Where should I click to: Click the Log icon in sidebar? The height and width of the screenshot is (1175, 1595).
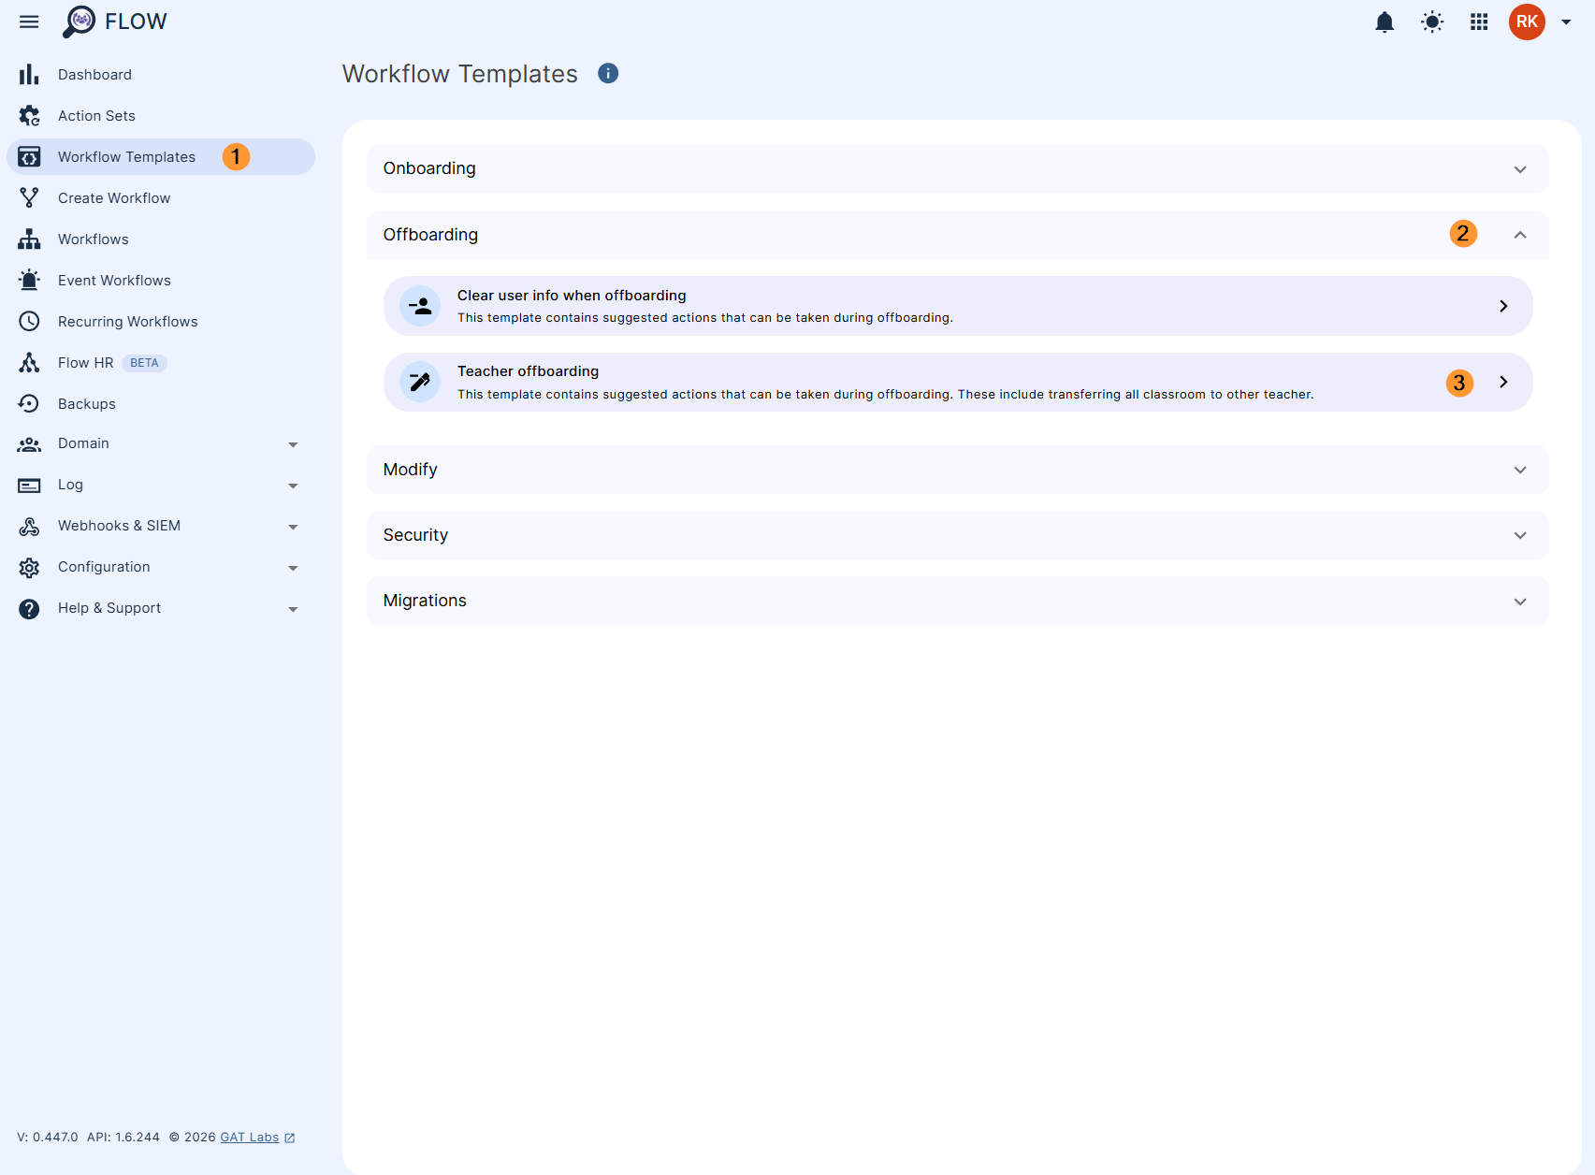(x=29, y=486)
